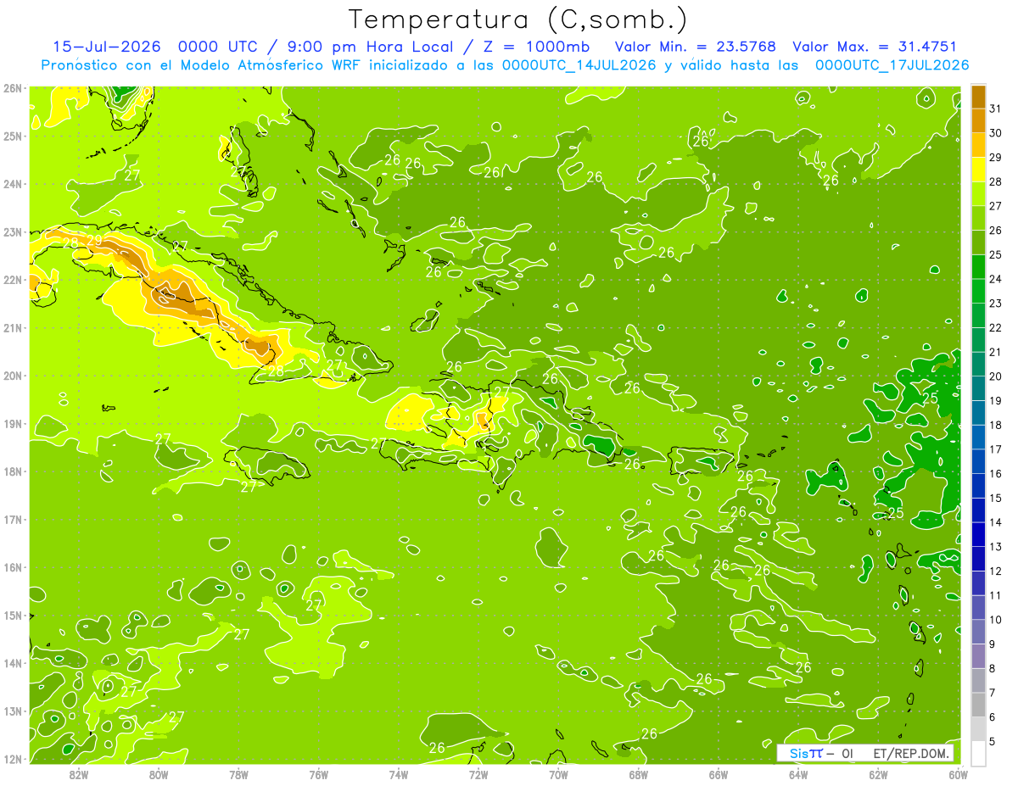Click the longitude label "72W"
Viewport: 1018px width, 786px height.
click(478, 774)
